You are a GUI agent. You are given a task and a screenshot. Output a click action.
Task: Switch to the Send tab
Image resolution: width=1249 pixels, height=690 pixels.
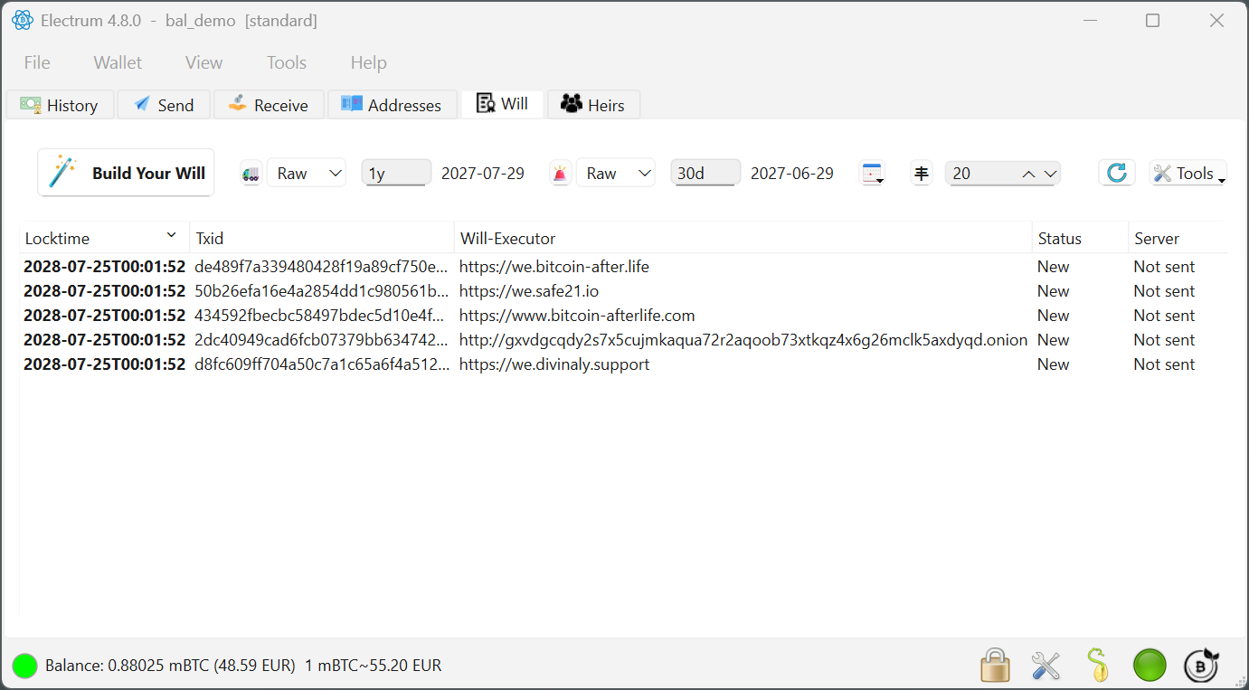pyautogui.click(x=164, y=105)
